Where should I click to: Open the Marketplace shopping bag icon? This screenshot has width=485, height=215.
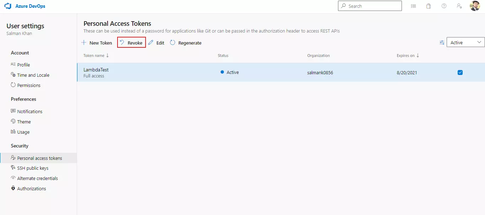coord(429,6)
